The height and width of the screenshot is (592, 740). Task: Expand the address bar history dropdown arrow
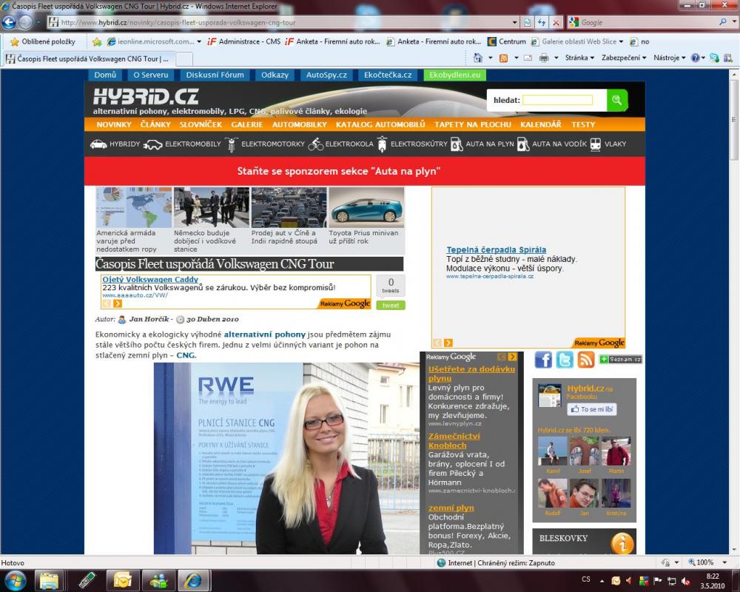(515, 22)
